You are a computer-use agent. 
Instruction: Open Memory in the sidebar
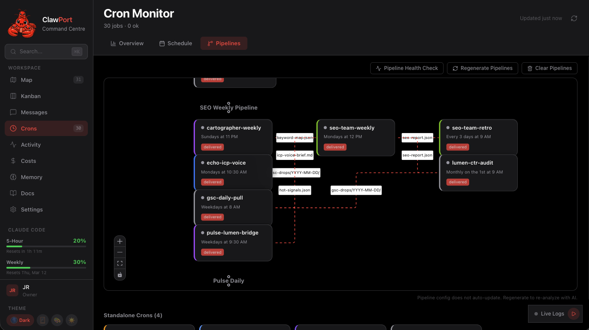32,177
